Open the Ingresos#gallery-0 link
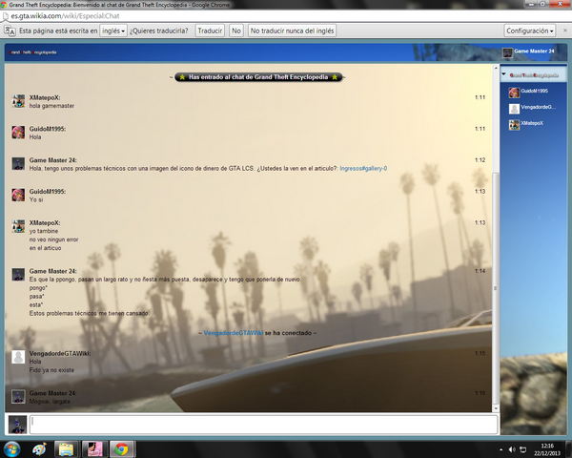 click(363, 168)
